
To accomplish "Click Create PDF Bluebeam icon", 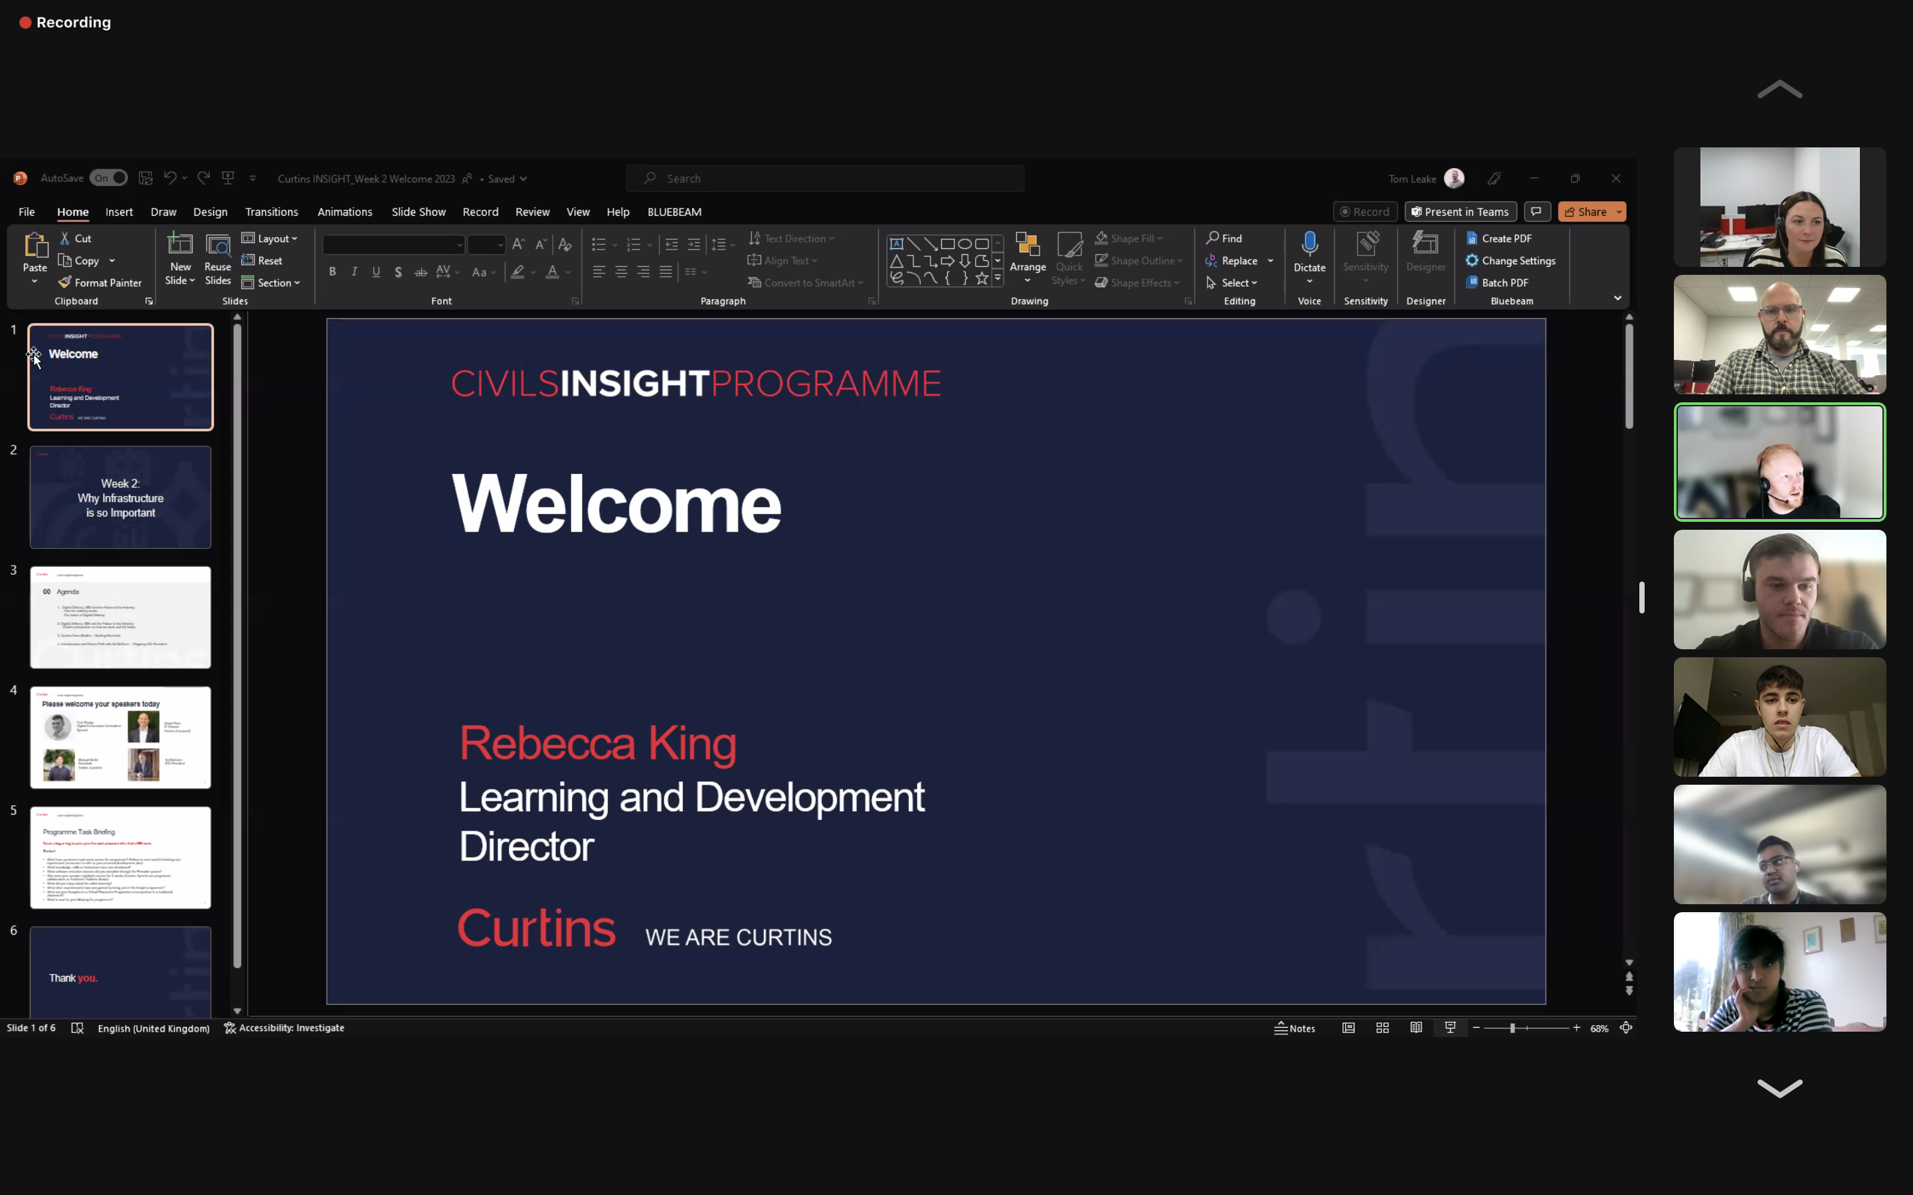I will click(x=1472, y=238).
